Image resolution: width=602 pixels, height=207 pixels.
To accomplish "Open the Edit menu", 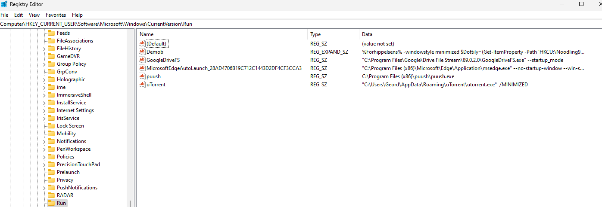I will (19, 15).
